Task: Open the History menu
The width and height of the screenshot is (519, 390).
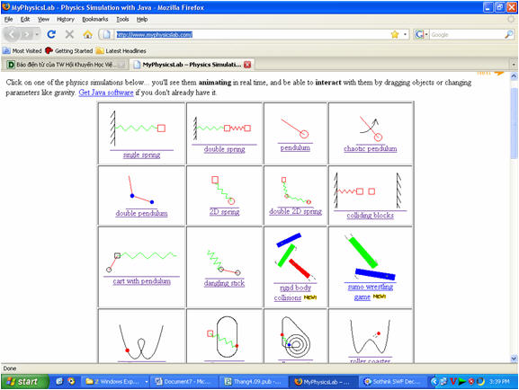Action: pyautogui.click(x=66, y=19)
